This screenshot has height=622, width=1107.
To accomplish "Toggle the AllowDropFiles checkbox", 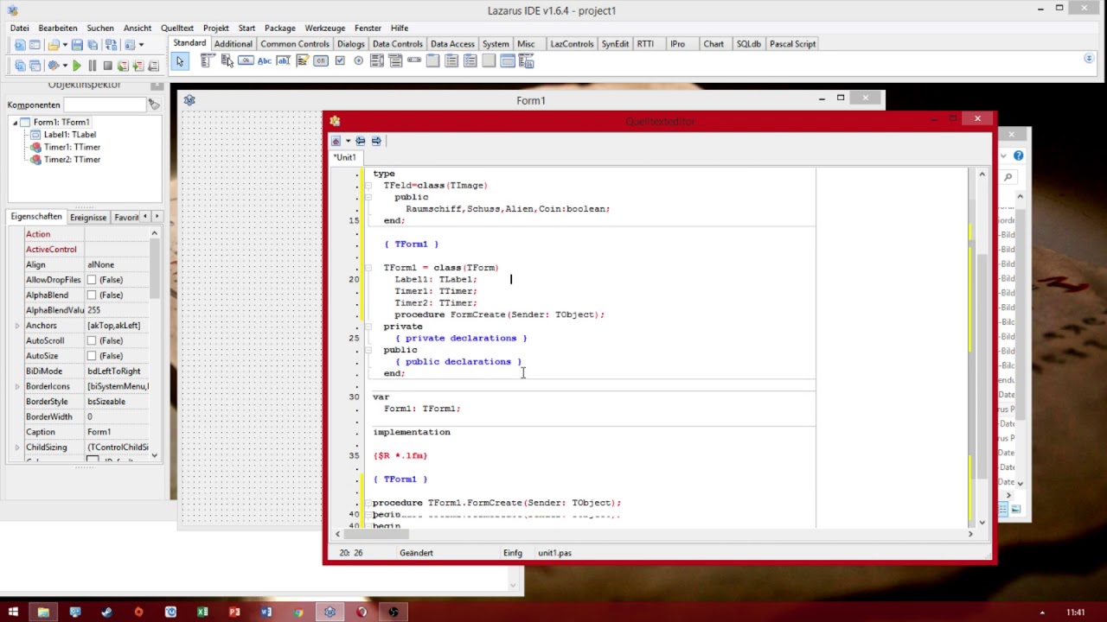I will click(92, 280).
